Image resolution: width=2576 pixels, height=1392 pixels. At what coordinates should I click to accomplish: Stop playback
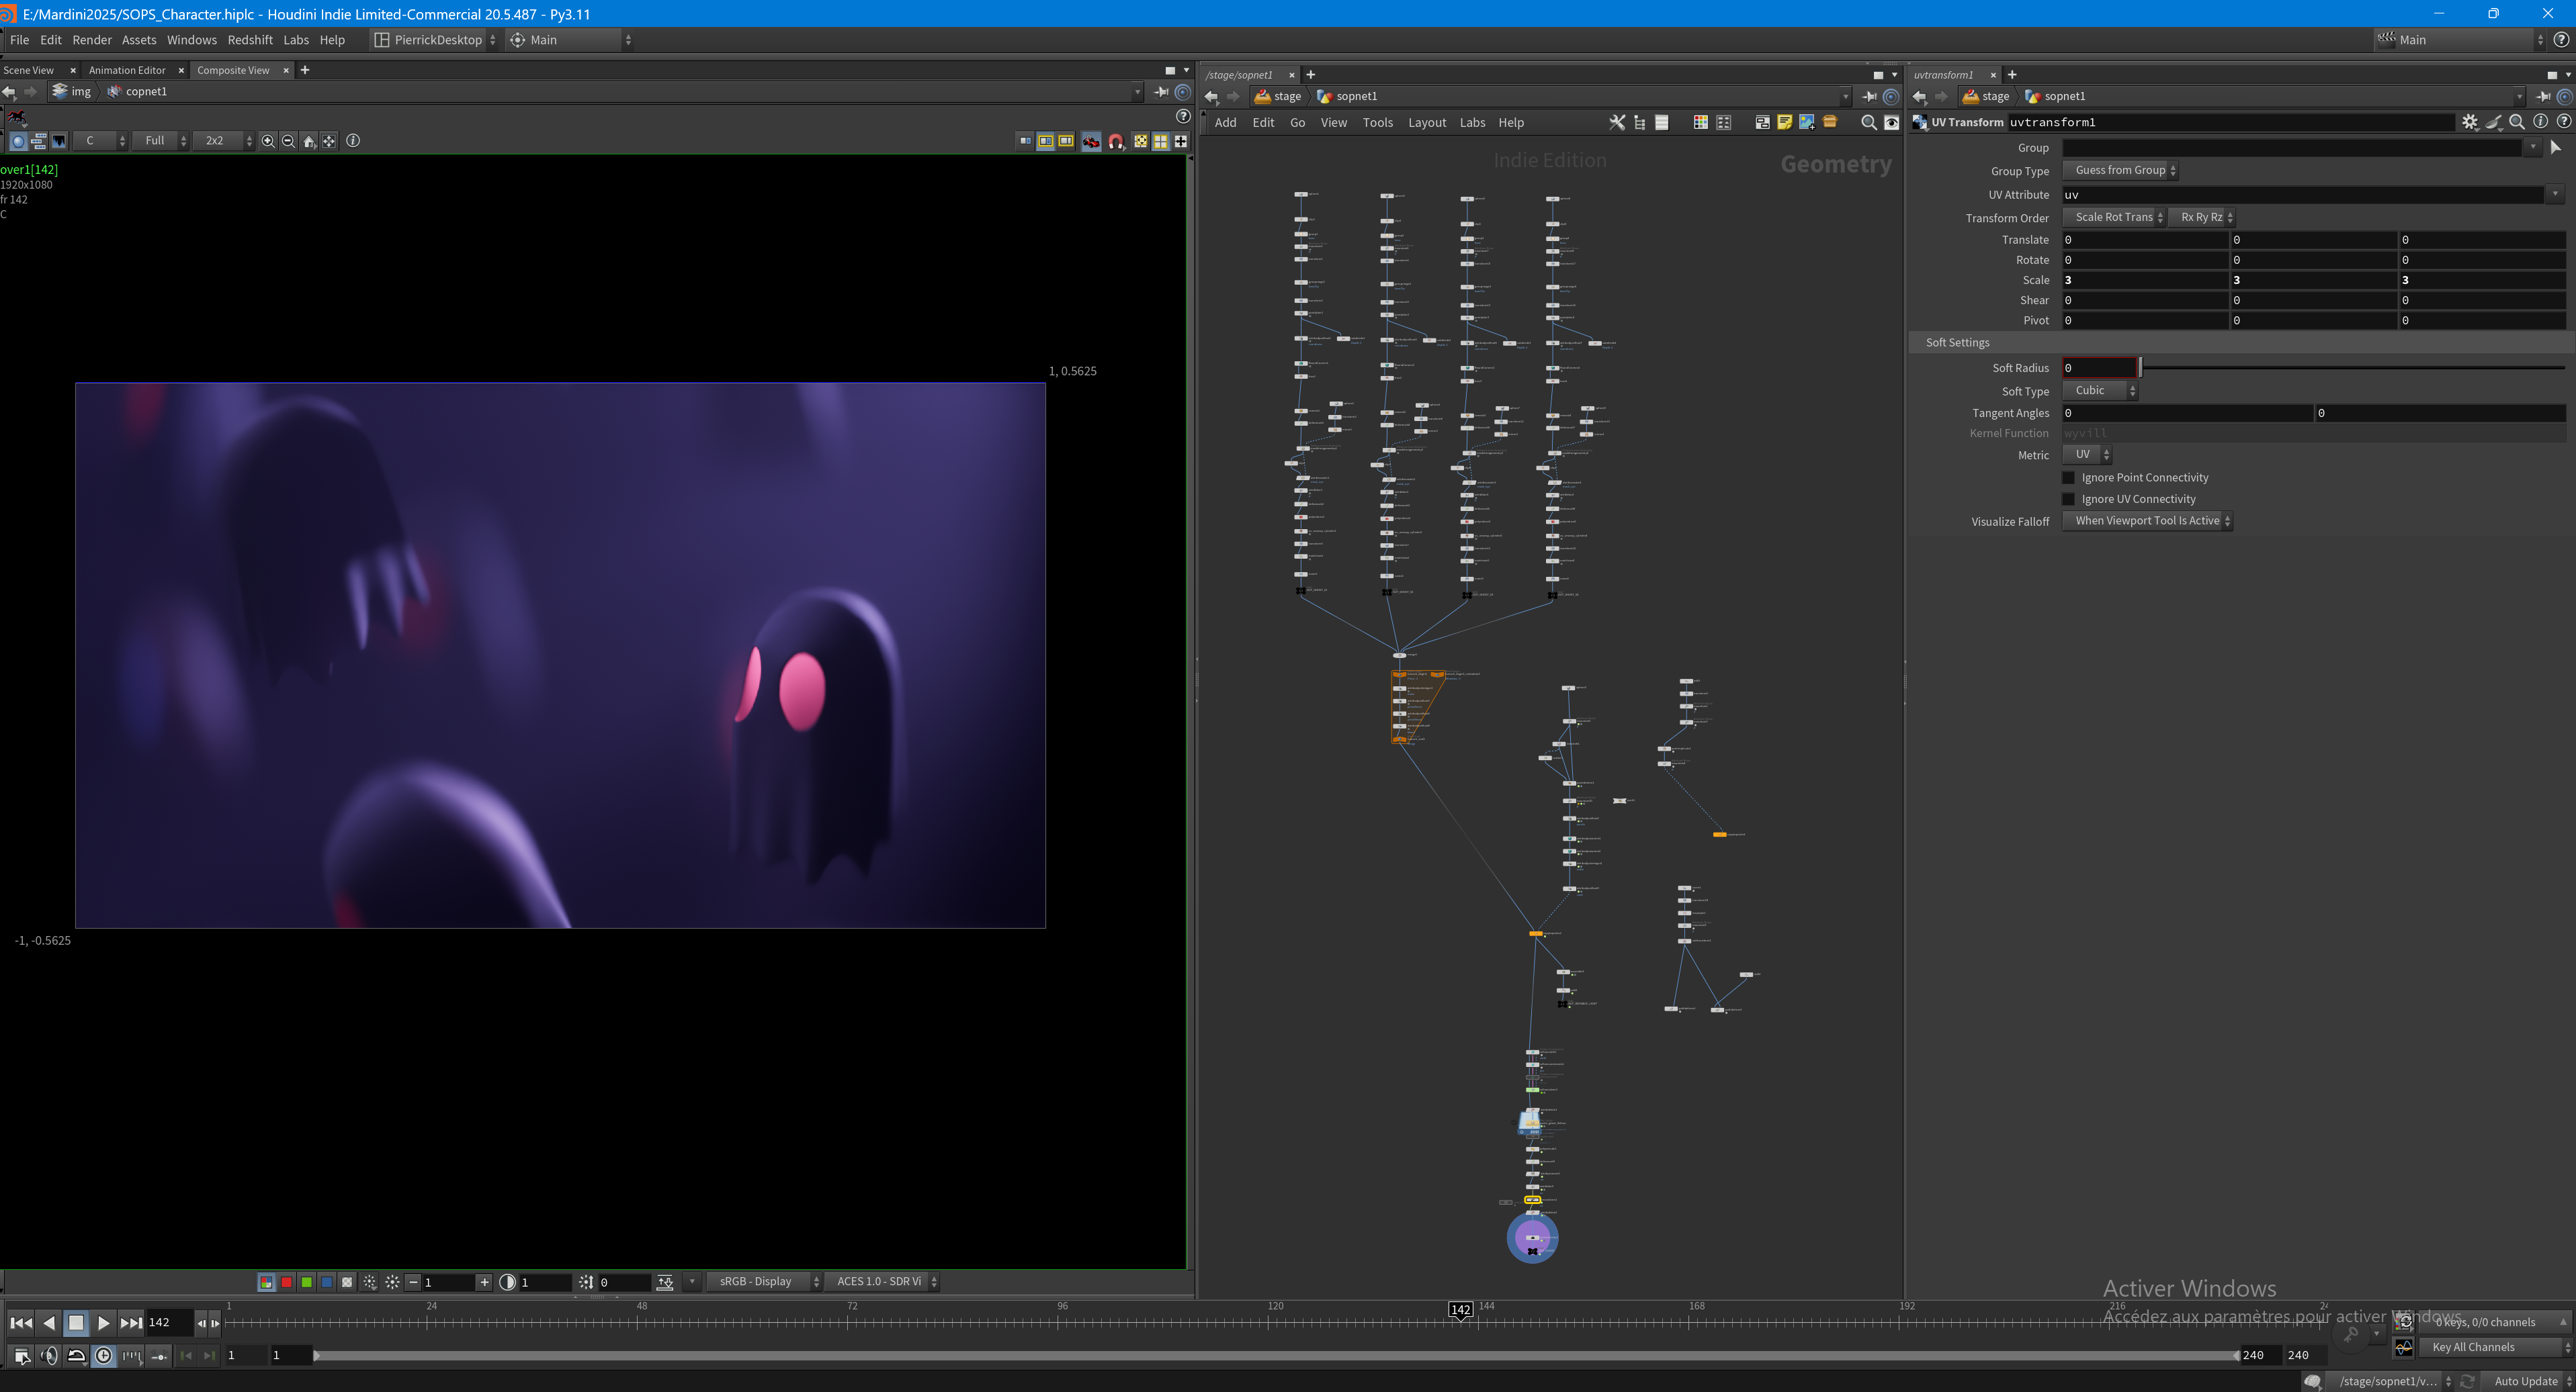pos(76,1323)
